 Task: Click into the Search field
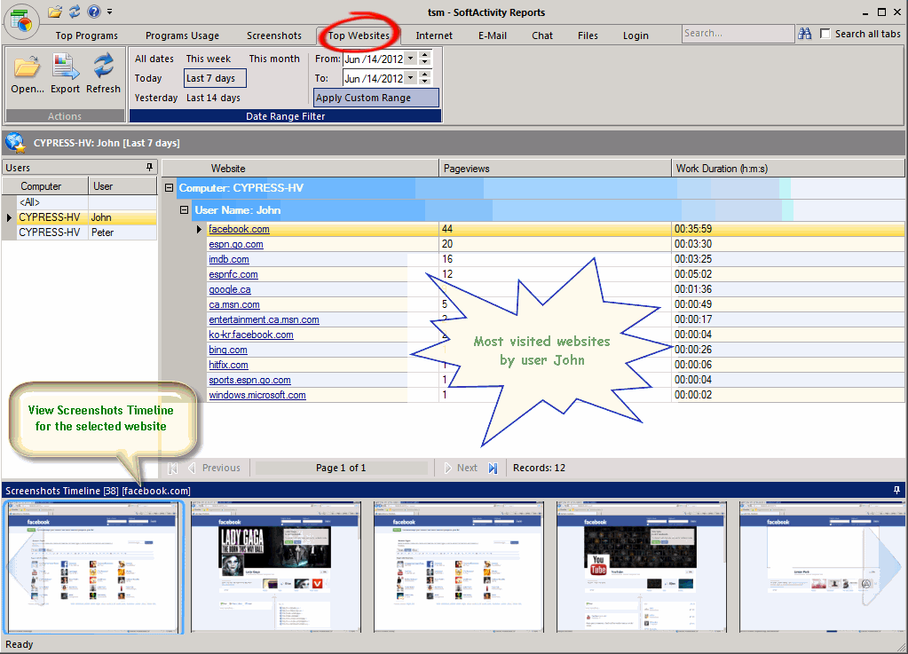point(738,34)
